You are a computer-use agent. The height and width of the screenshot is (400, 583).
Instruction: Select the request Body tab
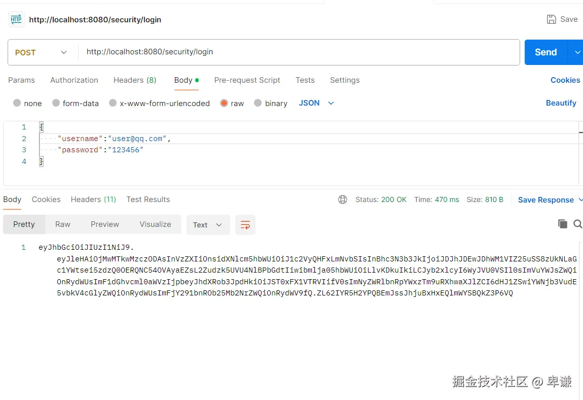(186, 80)
